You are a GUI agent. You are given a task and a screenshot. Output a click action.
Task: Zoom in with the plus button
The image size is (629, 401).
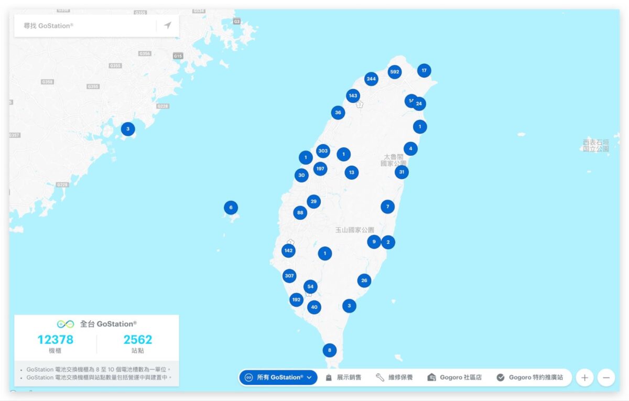[584, 377]
